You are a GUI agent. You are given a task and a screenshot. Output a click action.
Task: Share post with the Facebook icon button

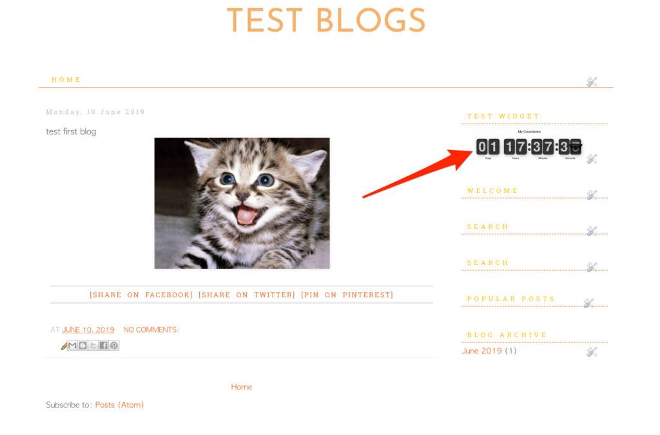104,346
